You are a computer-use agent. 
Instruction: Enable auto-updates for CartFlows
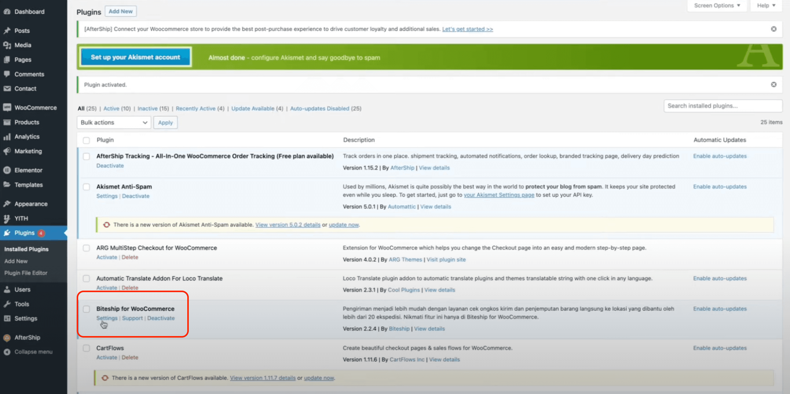pos(720,348)
